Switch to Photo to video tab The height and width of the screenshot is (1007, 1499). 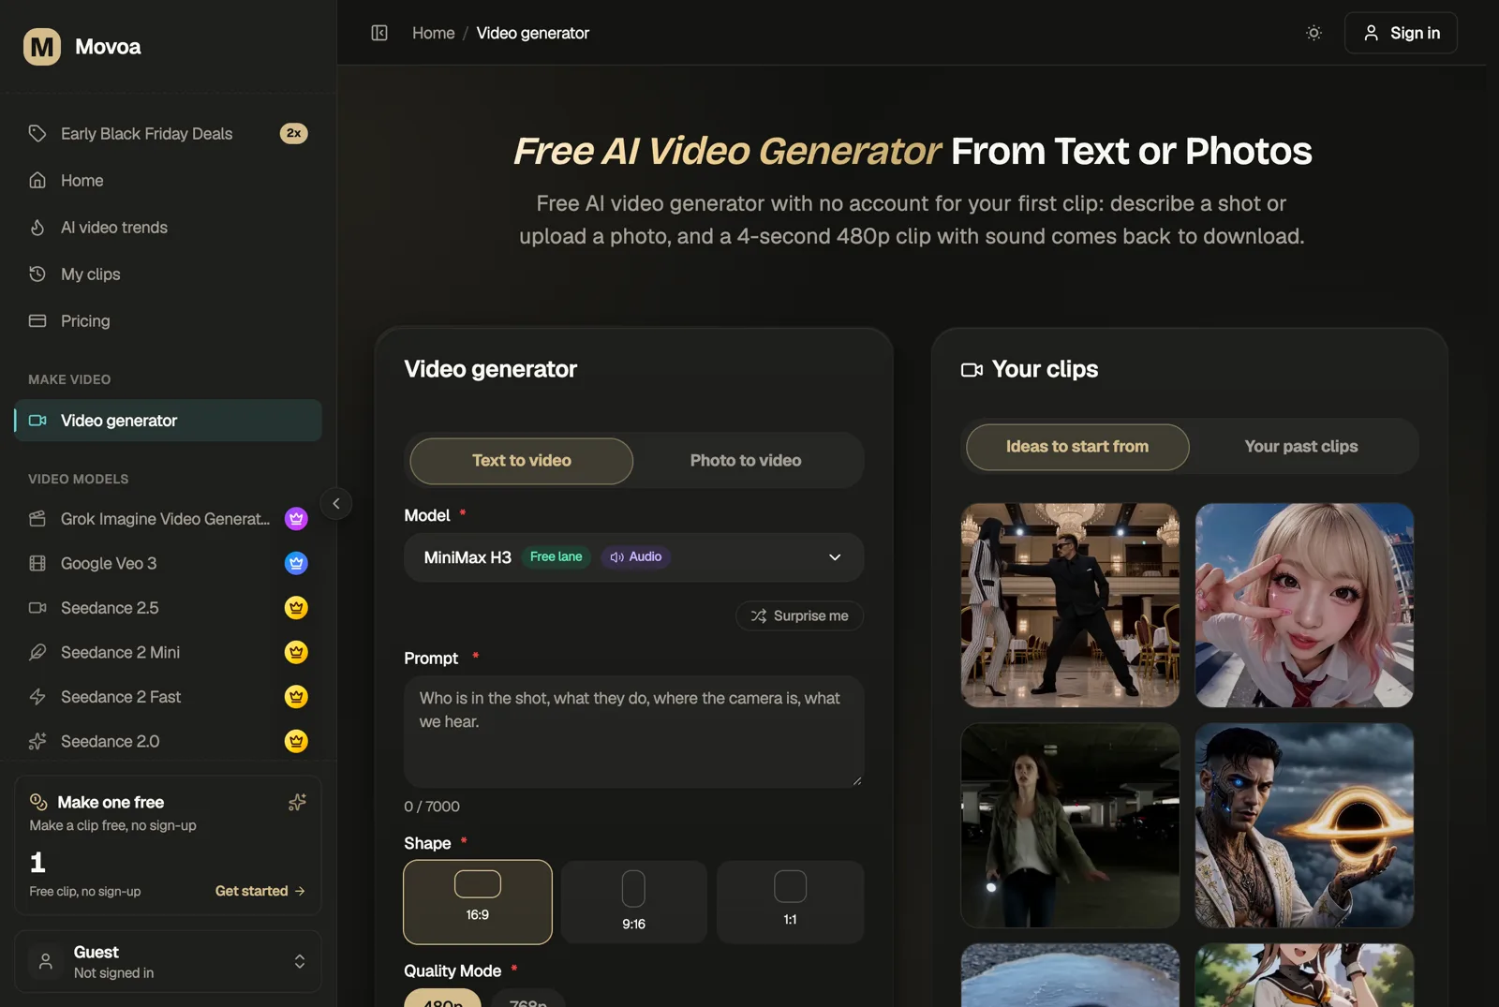746,461
